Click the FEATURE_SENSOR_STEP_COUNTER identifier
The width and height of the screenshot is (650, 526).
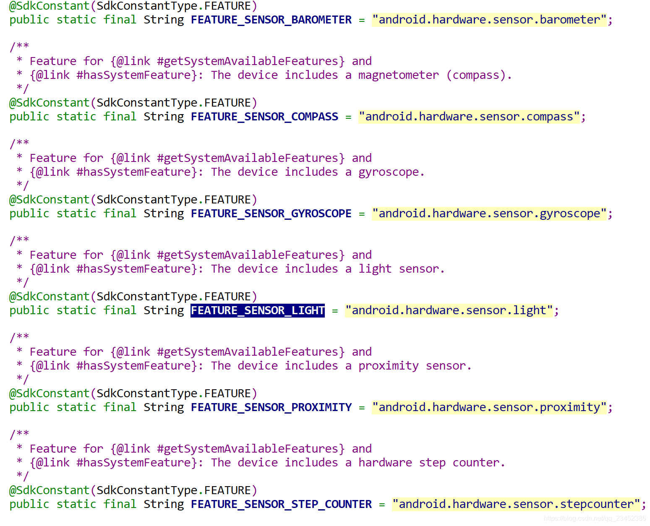281,504
